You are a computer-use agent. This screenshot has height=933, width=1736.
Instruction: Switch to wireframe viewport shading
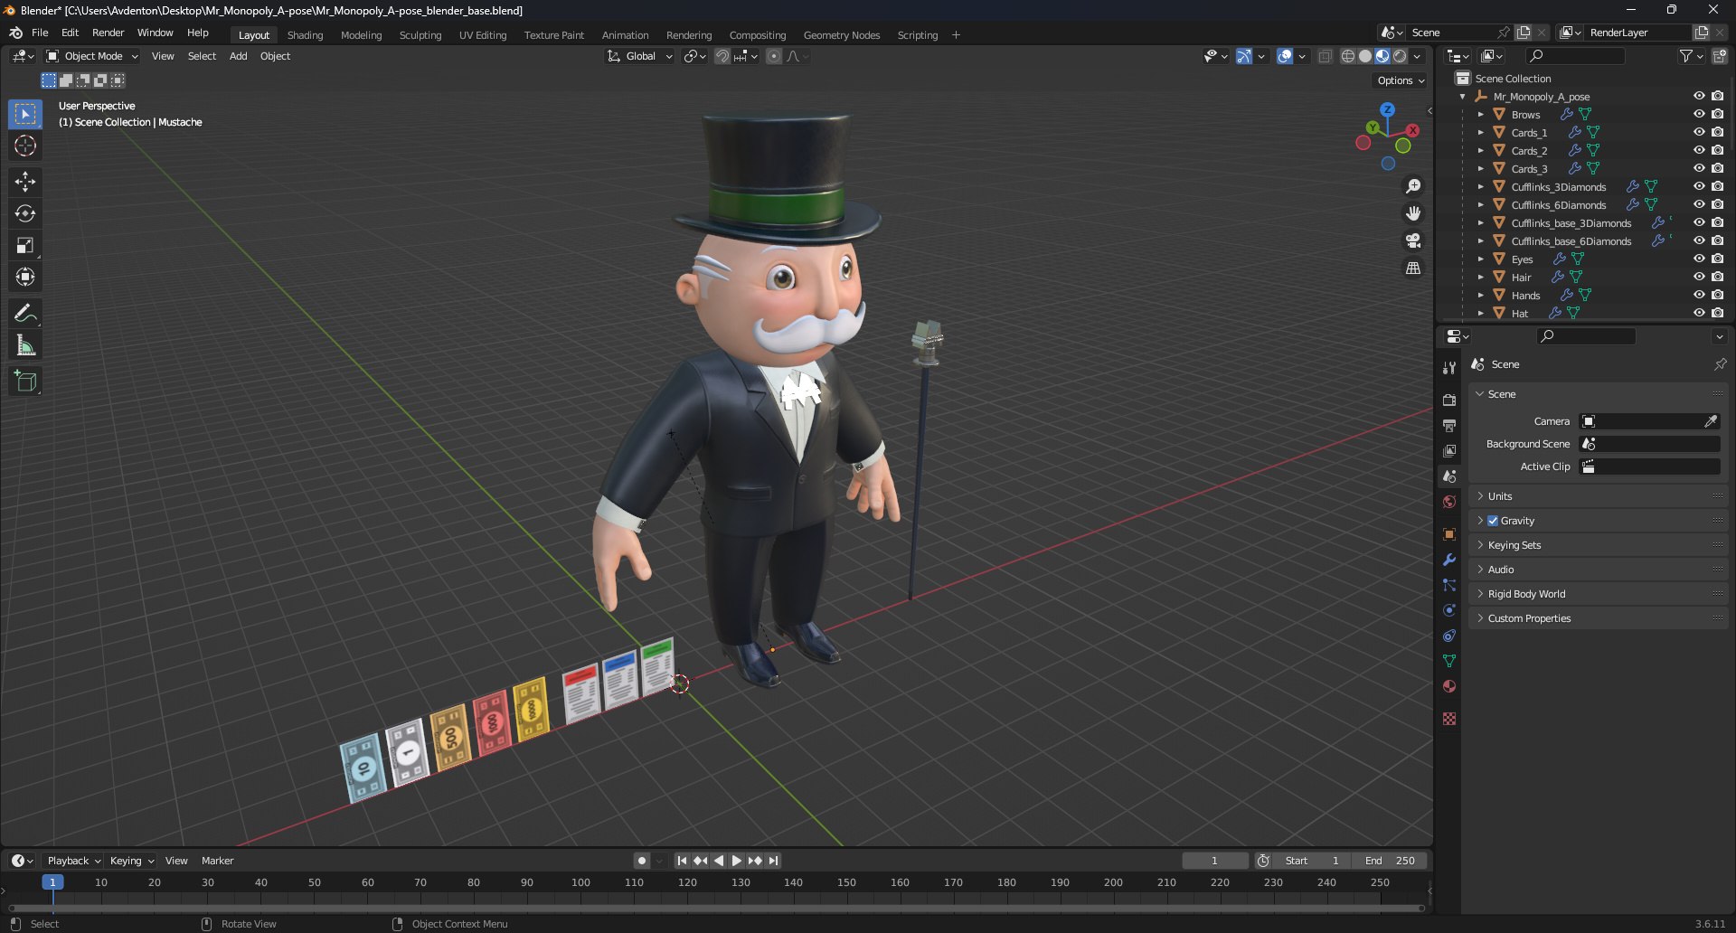click(1348, 56)
